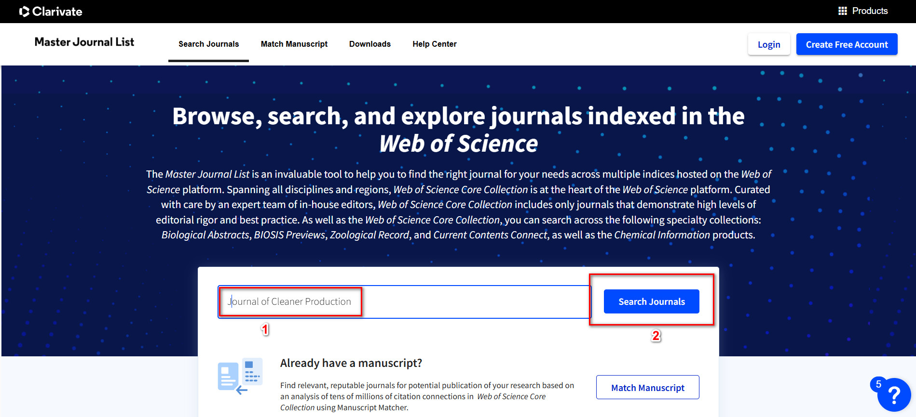916x417 pixels.
Task: Click the blue Search Journals button
Action: (651, 301)
